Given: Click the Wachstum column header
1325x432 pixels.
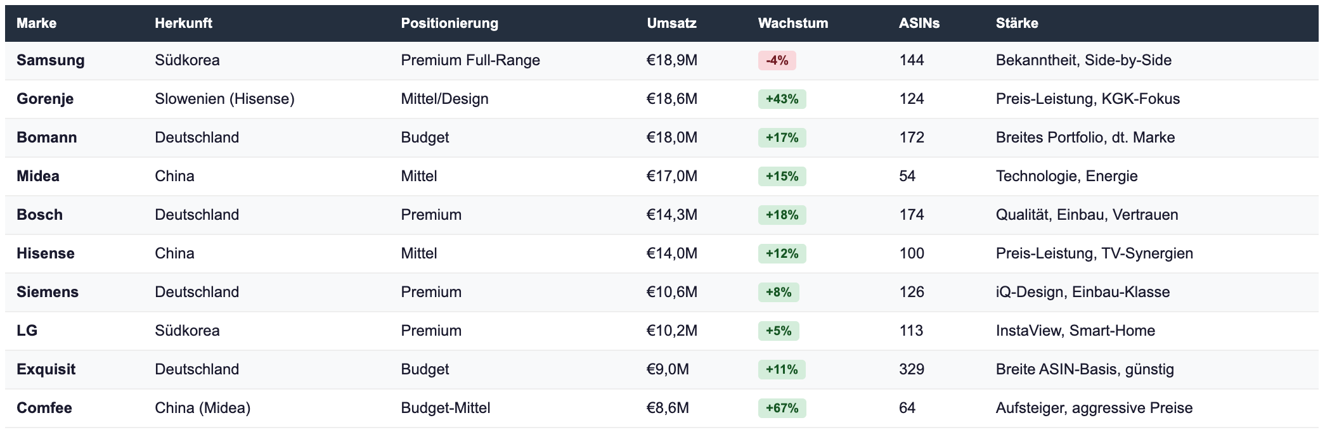Looking at the screenshot, I should tap(792, 23).
